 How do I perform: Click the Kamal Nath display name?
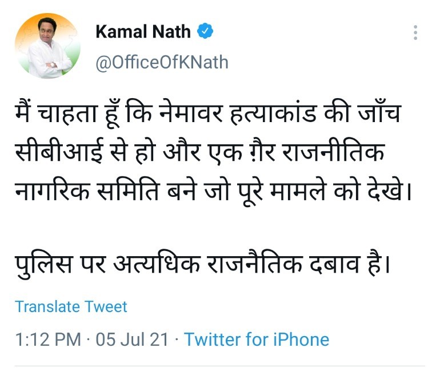[143, 32]
